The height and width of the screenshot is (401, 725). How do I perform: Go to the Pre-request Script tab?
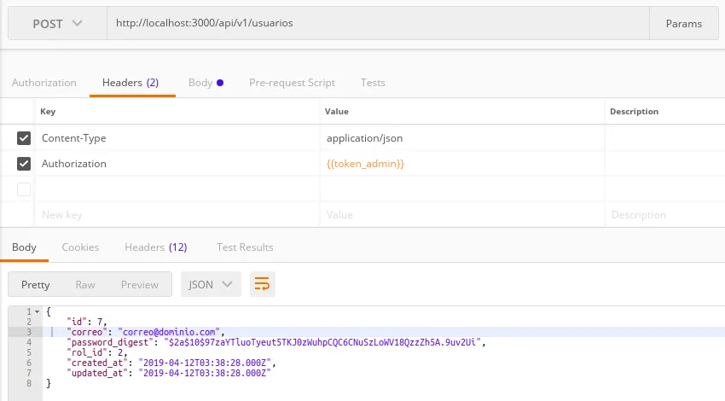point(292,83)
